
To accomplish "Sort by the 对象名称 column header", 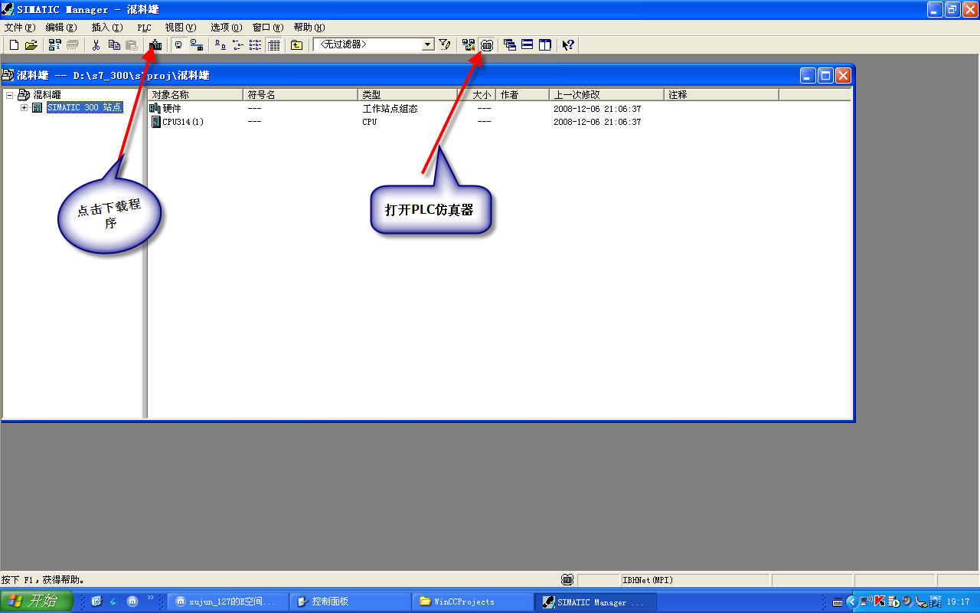I will (x=195, y=95).
